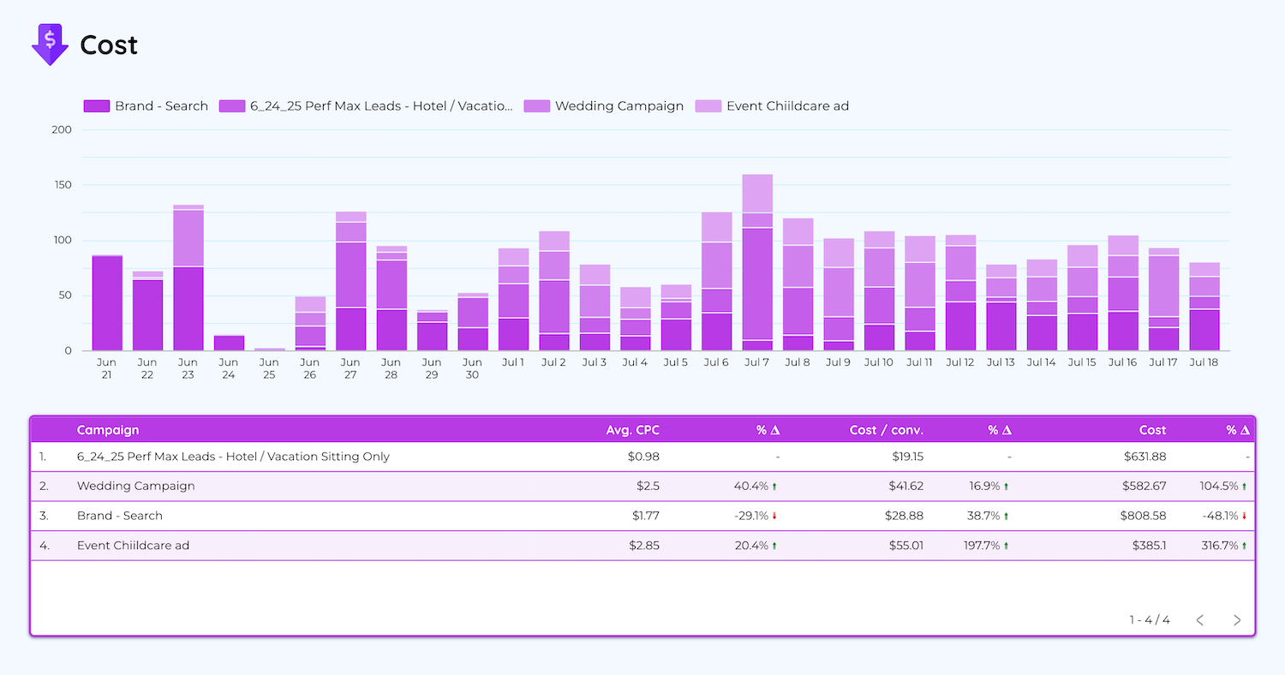Click the $55.01 cost per conversion value

coord(905,545)
